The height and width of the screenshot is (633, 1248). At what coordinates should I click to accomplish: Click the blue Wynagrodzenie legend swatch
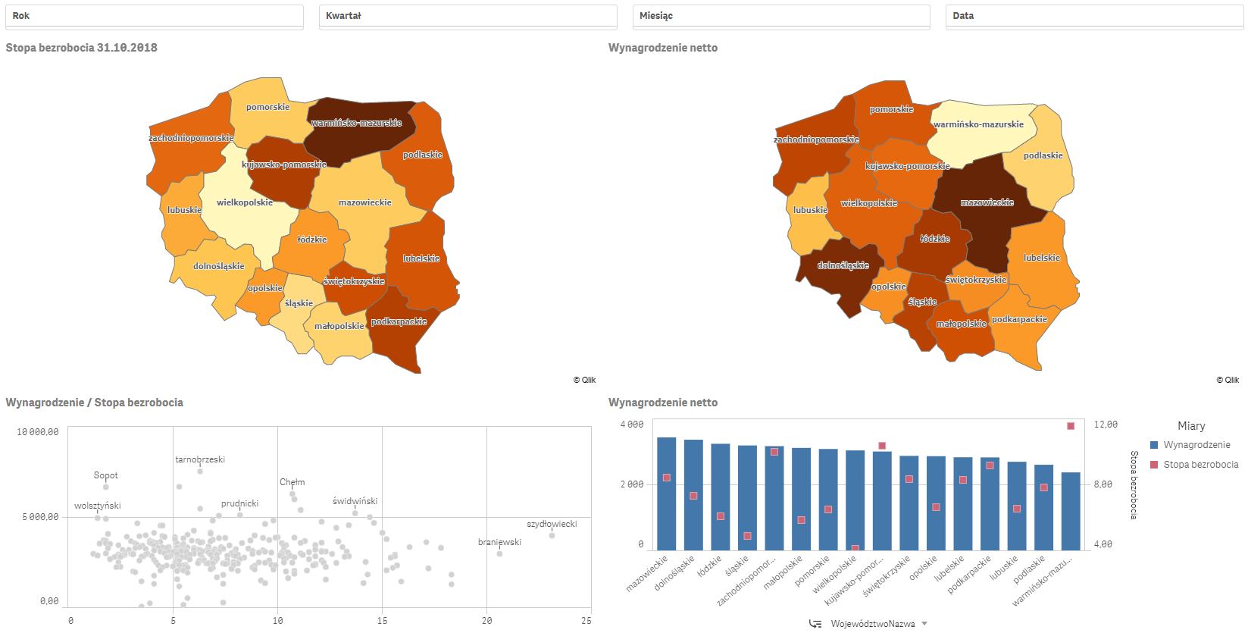pyautogui.click(x=1154, y=445)
